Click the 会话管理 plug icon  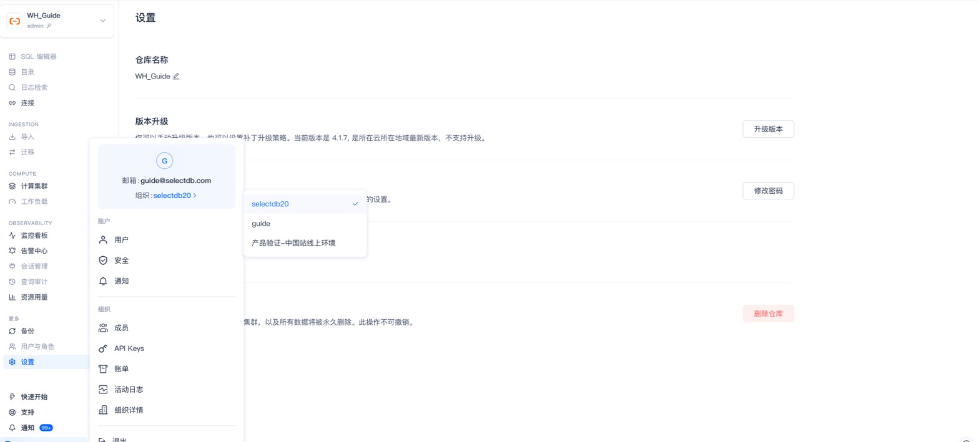click(12, 266)
